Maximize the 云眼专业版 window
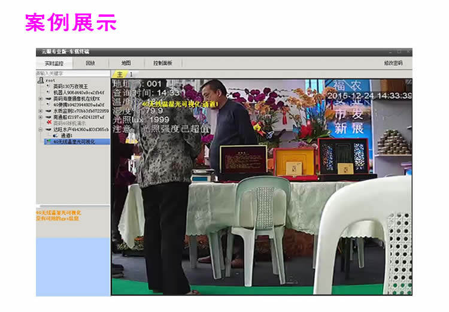 [x=399, y=52]
